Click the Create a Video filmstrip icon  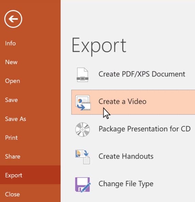(83, 103)
